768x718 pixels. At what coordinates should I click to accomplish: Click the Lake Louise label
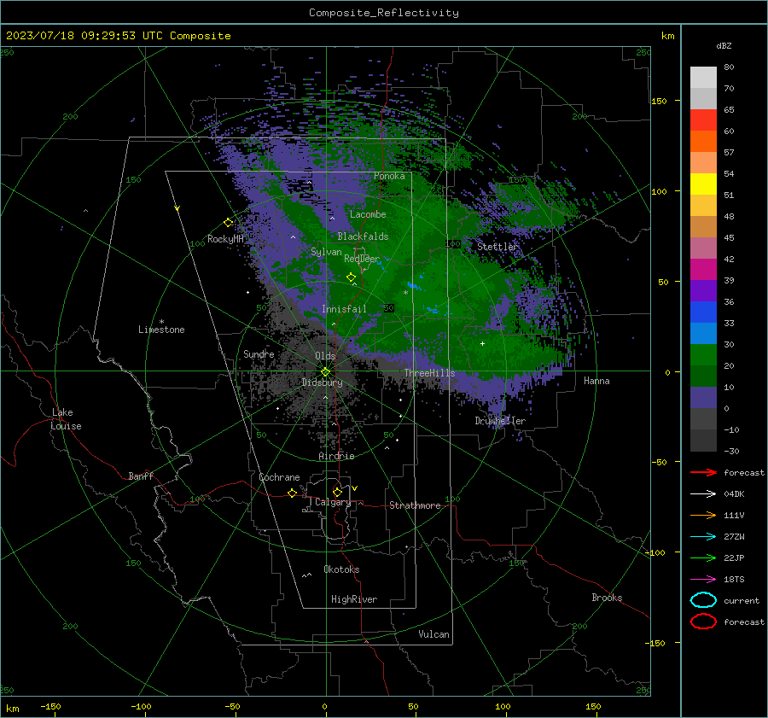(66, 419)
